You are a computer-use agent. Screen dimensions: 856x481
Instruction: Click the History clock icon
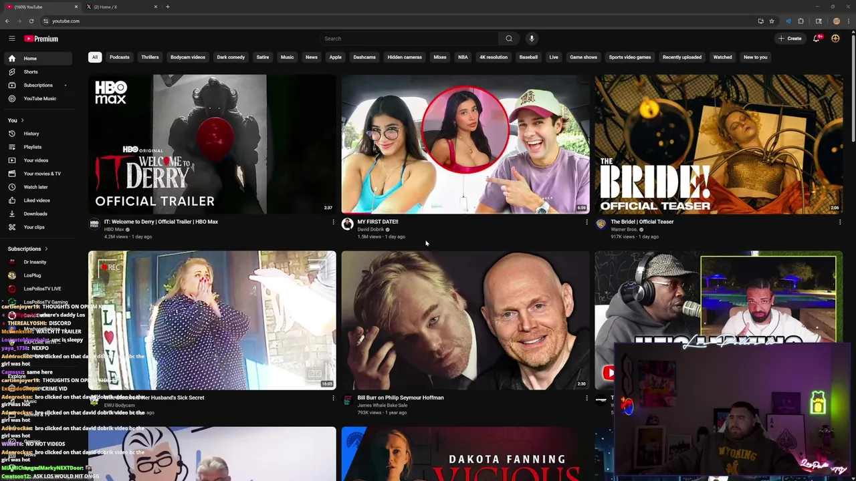coord(11,134)
